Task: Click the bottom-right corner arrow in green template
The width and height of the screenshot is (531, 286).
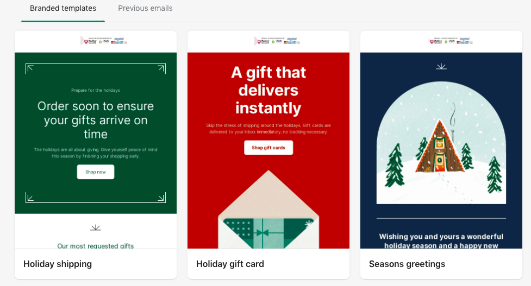Action: [161, 198]
